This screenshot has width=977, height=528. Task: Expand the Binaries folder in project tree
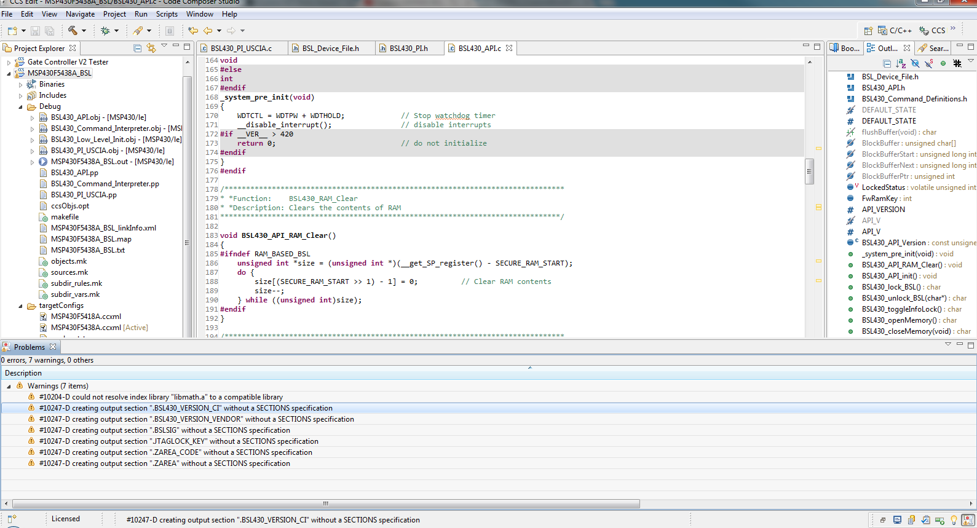pos(20,85)
